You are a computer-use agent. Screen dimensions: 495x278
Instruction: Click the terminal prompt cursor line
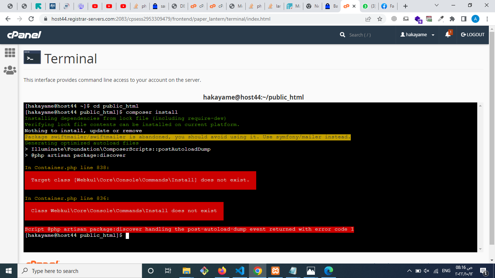coord(77,235)
